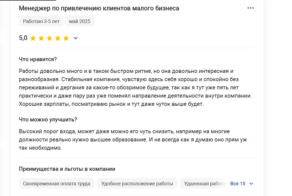Click the 'Своевременная оплата труда' benefit chip
The image size is (292, 196).
click(56, 183)
